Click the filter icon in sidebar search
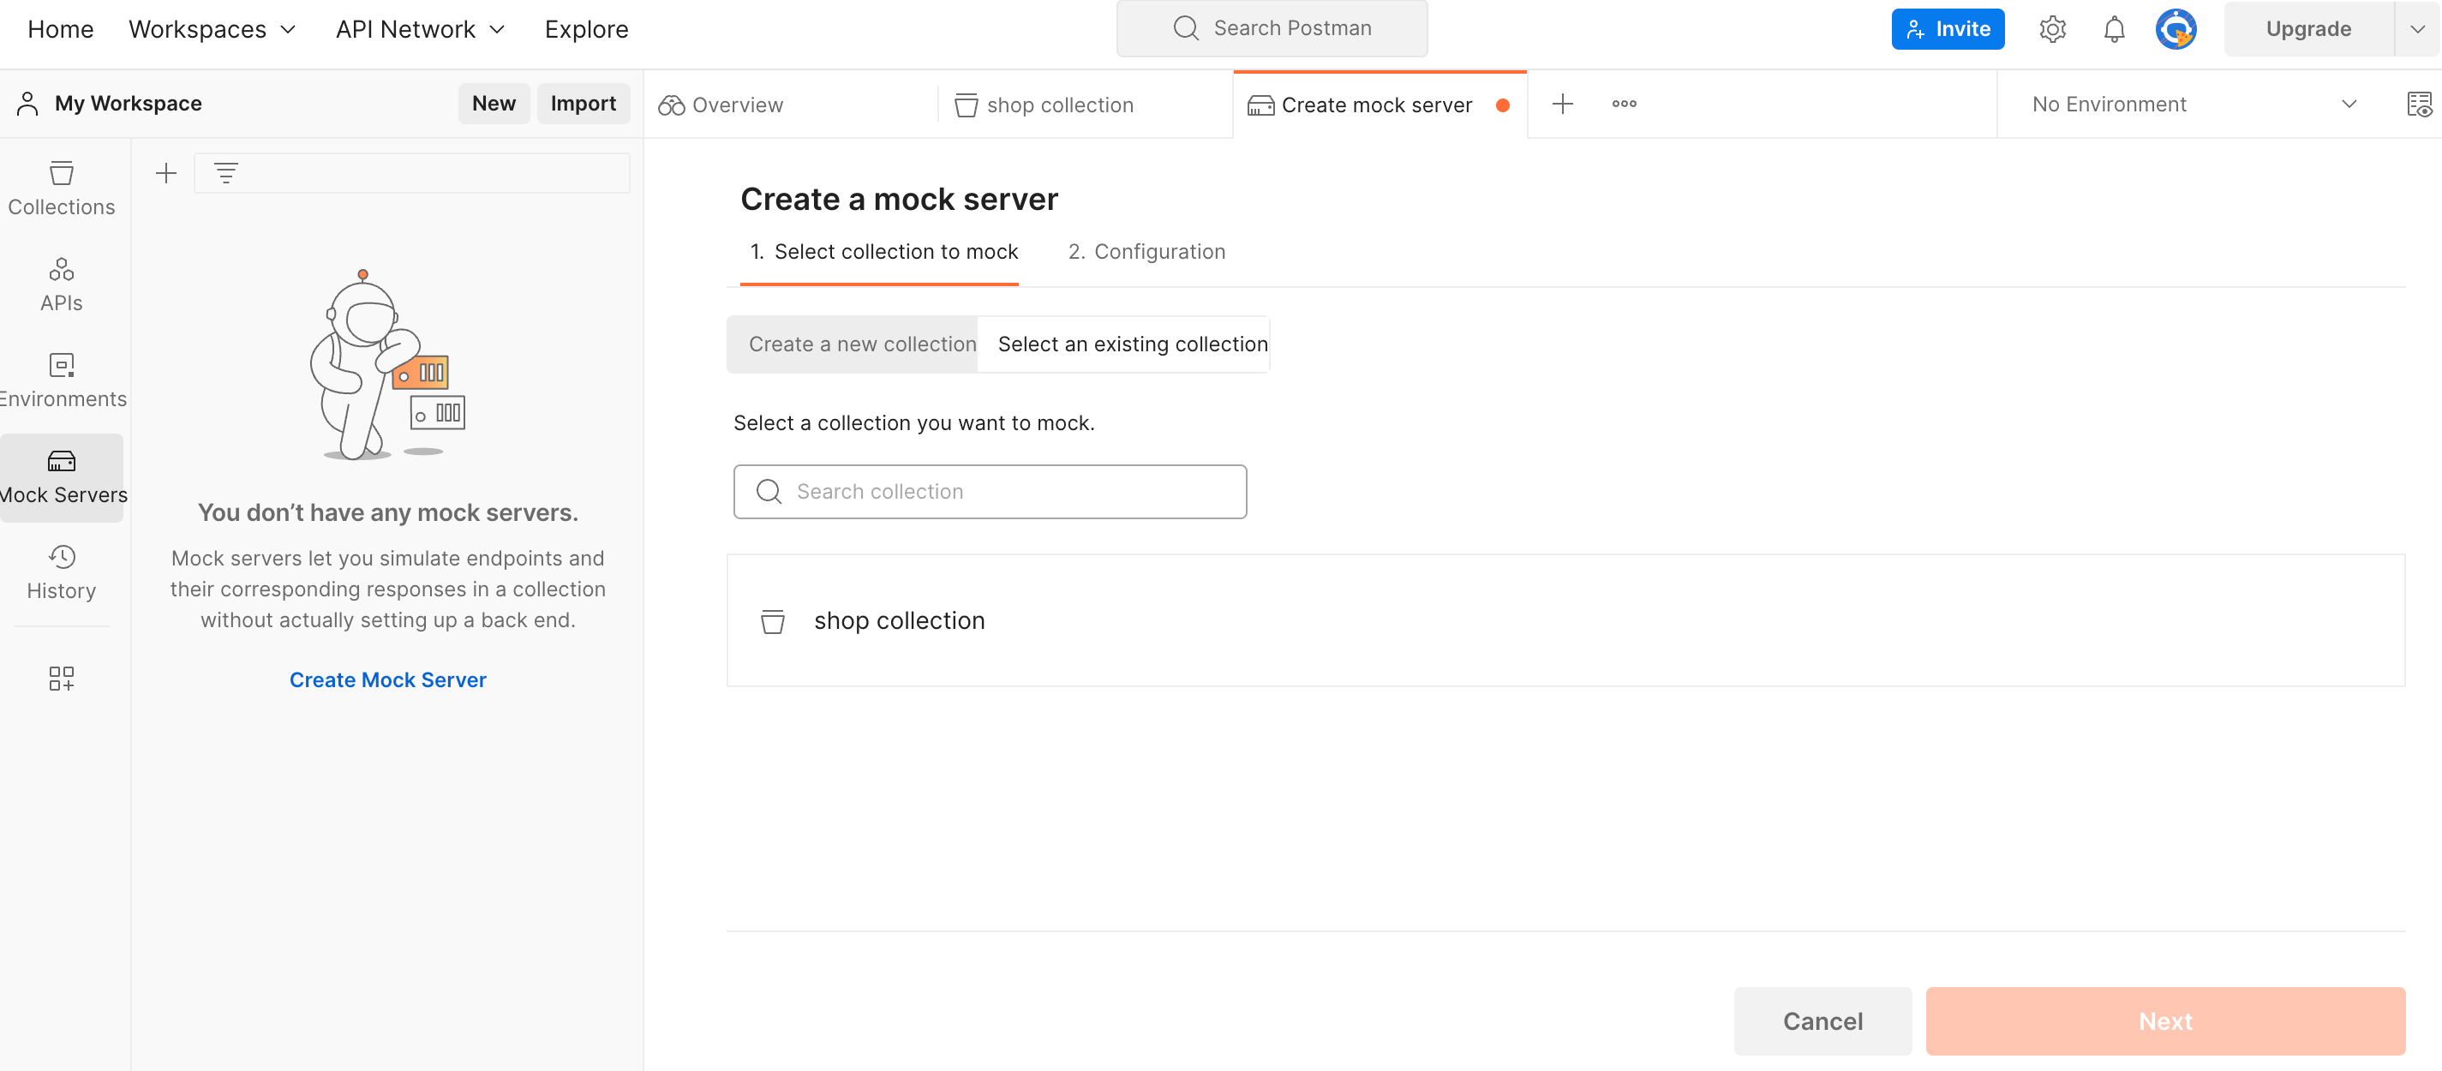 [x=225, y=172]
